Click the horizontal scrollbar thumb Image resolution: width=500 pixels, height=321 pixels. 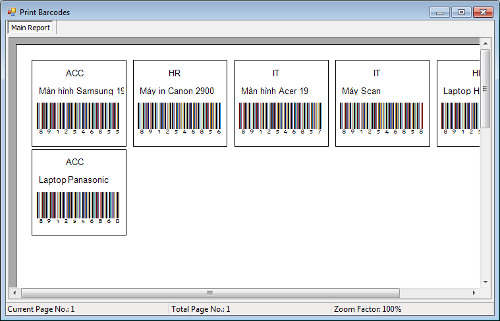[209, 293]
